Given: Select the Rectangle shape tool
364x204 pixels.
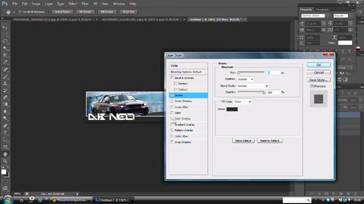Looking at the screenshot, I should coord(5,147).
